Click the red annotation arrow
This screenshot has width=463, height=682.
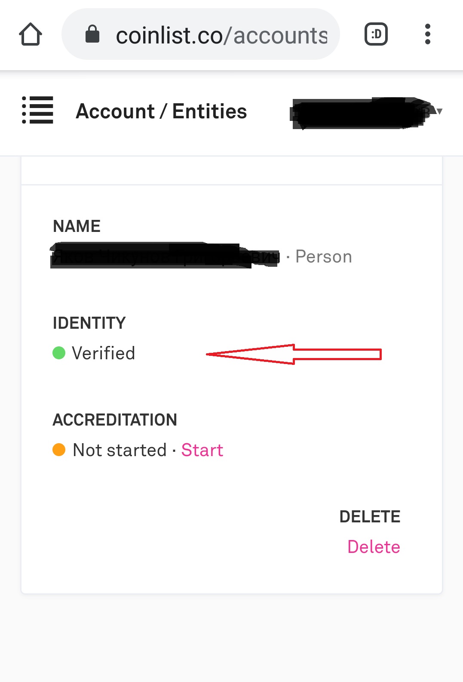294,354
